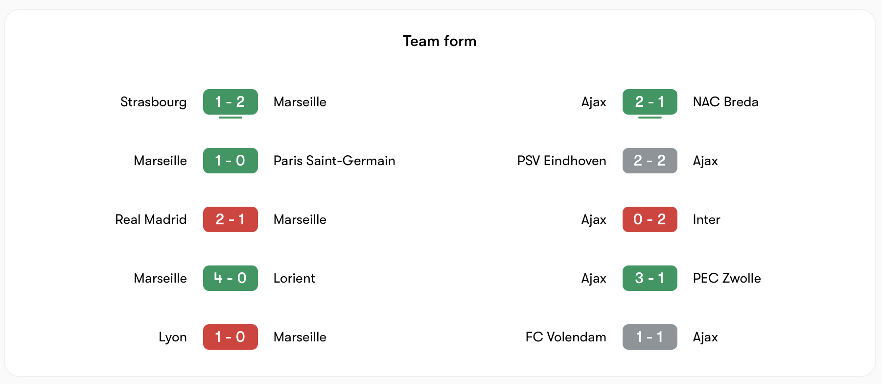The image size is (882, 384).
Task: Click the Strasbourg 1 - 2 Marseille score badge
Action: click(x=230, y=102)
